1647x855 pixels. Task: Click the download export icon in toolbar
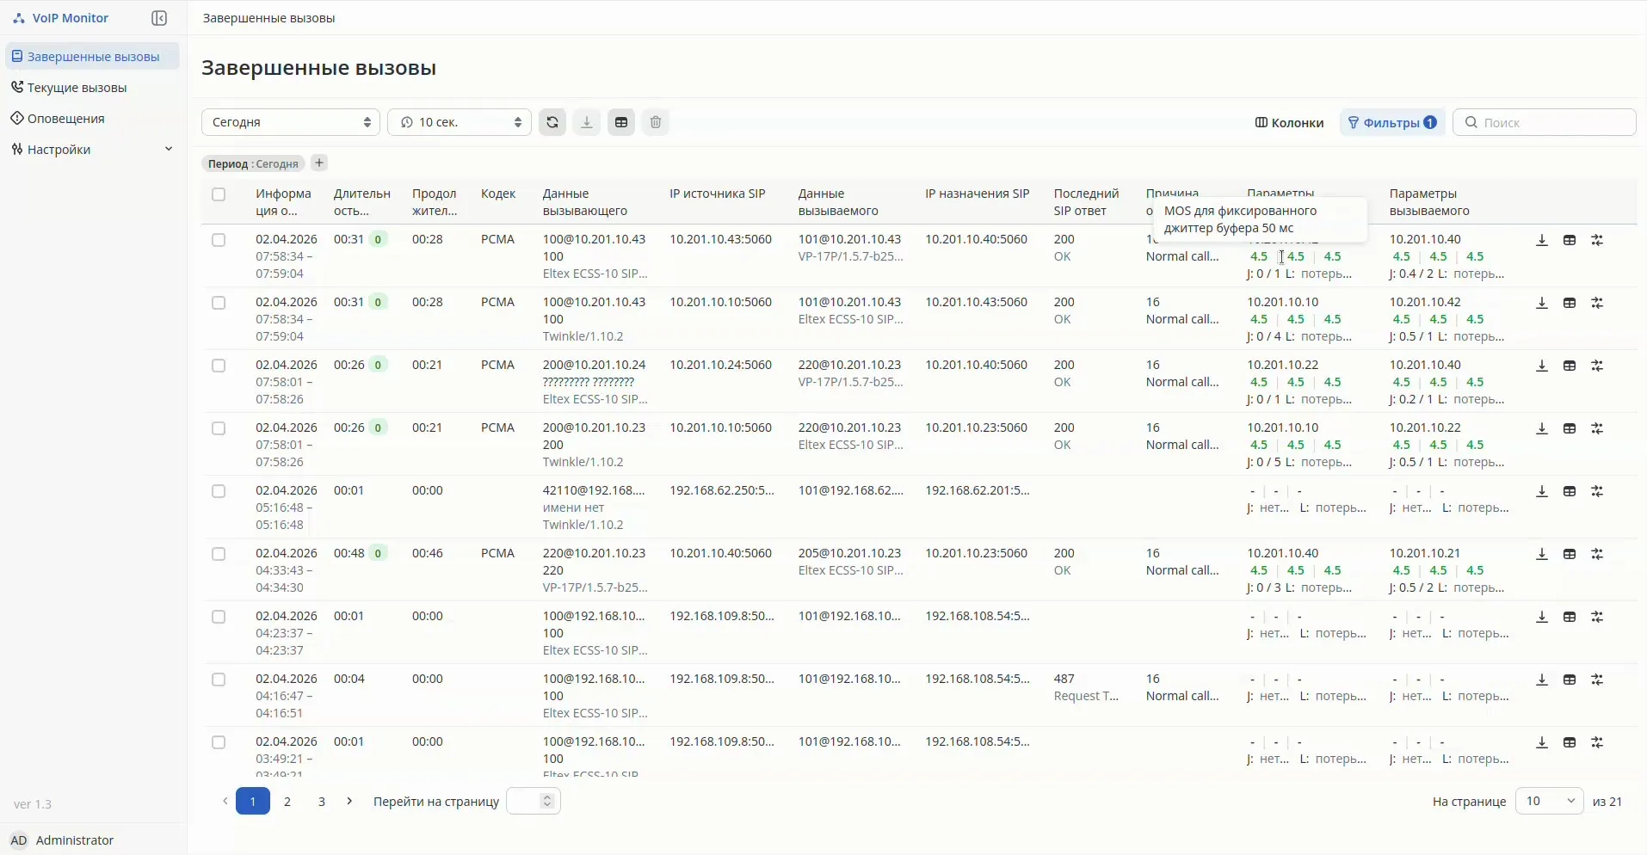[587, 122]
